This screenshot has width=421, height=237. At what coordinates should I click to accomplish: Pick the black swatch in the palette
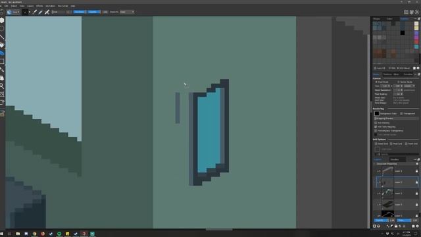tap(403, 33)
